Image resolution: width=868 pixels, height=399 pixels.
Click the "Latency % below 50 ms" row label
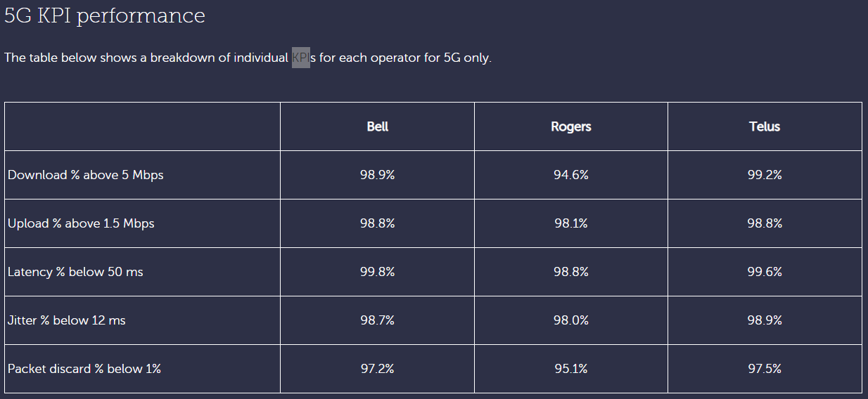[x=75, y=272]
